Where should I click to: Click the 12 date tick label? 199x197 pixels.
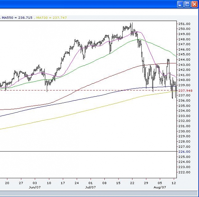pos(174,183)
